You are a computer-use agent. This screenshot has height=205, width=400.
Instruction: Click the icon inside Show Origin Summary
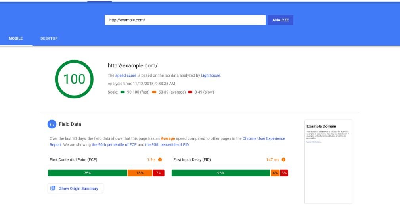click(53, 188)
